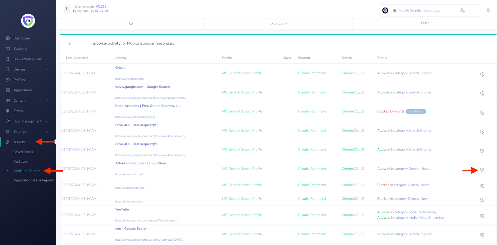Click the refresh icon in the toolbar

coord(131,23)
